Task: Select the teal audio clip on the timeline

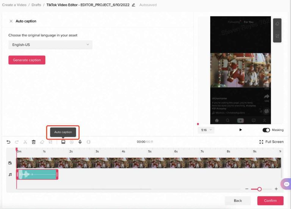Action: [x=37, y=174]
